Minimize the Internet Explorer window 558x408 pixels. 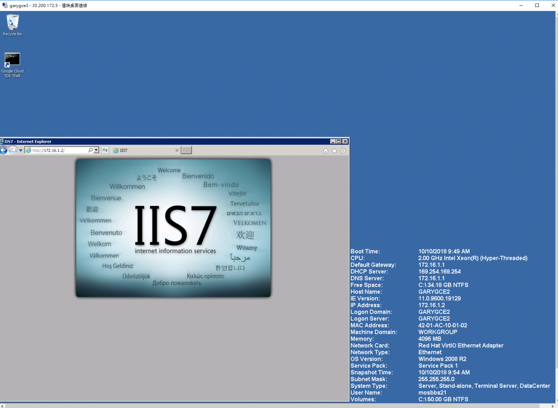(x=333, y=142)
